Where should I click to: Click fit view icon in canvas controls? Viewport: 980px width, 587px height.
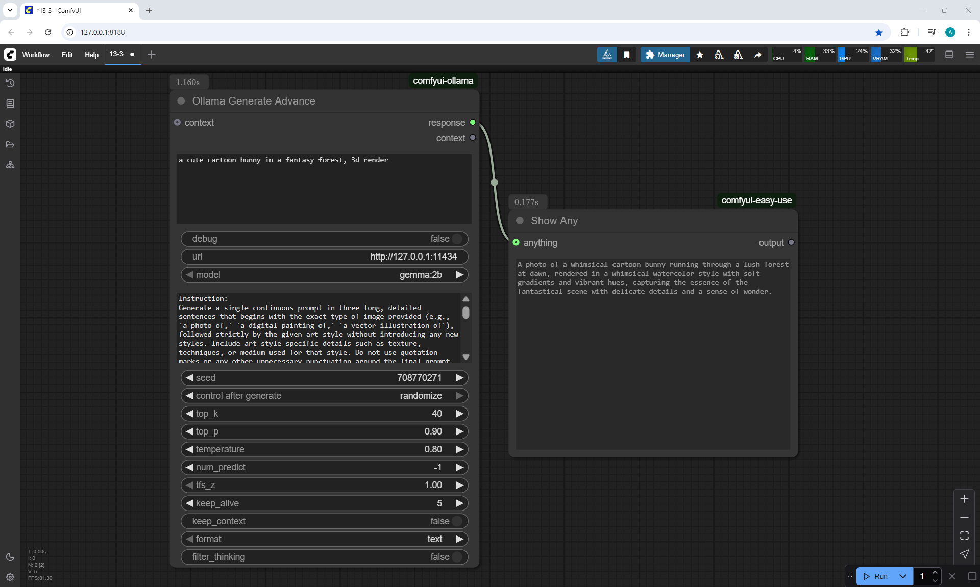point(964,535)
